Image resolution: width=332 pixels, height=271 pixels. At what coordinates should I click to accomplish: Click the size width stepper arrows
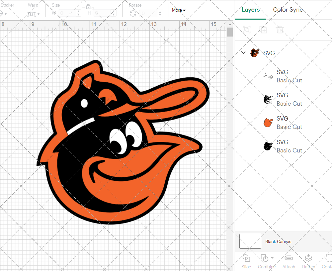click(78, 13)
